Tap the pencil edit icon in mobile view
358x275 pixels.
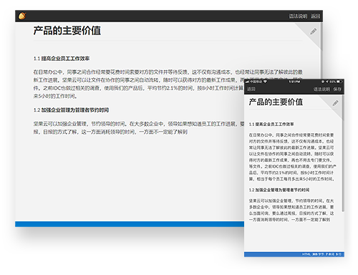[x=335, y=103]
